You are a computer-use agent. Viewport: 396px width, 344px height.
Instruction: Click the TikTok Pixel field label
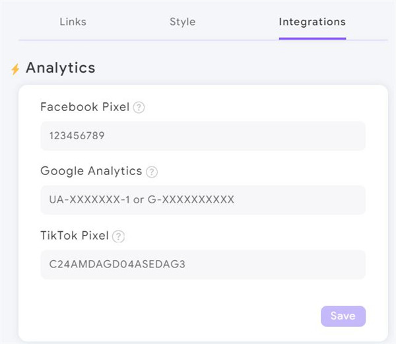[x=75, y=236]
